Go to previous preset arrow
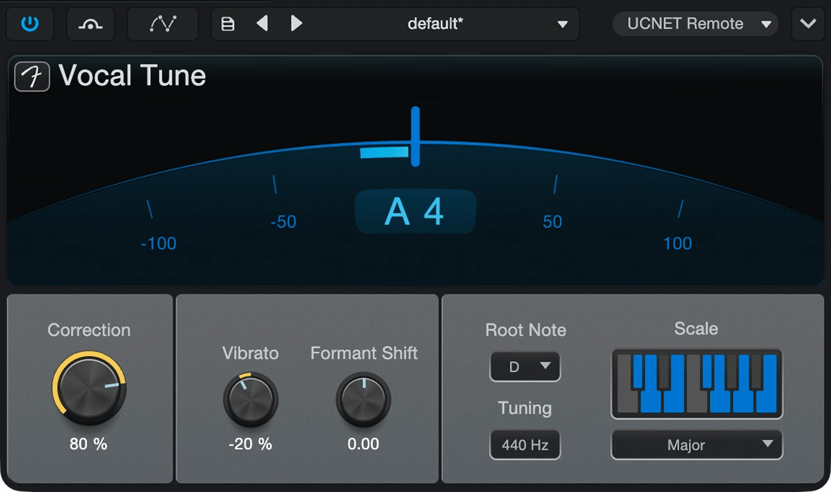This screenshot has height=492, width=831. [x=262, y=24]
